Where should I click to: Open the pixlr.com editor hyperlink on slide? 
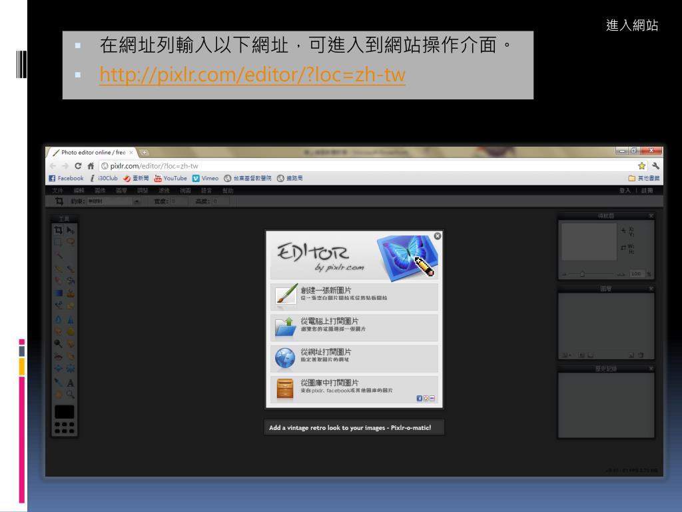pos(252,75)
